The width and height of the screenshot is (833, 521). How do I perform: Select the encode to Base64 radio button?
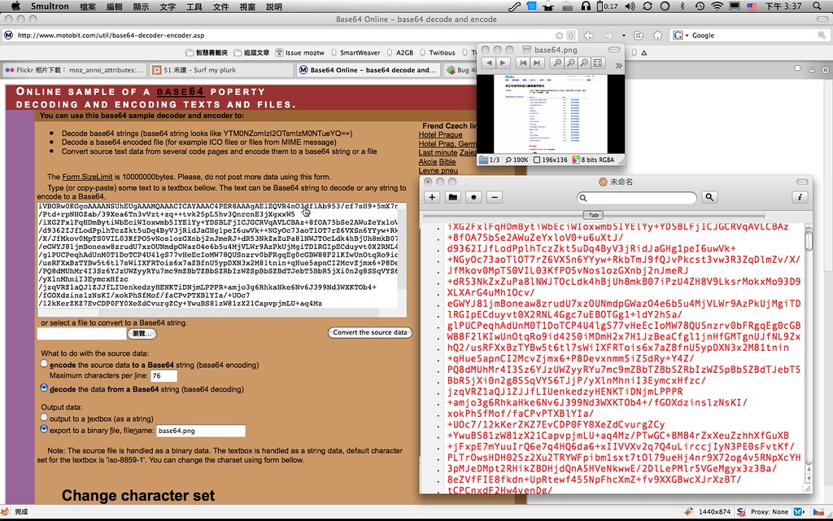(44, 365)
